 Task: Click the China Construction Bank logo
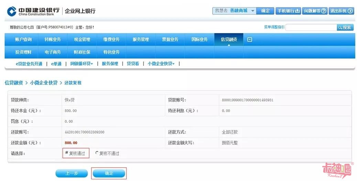33,11
